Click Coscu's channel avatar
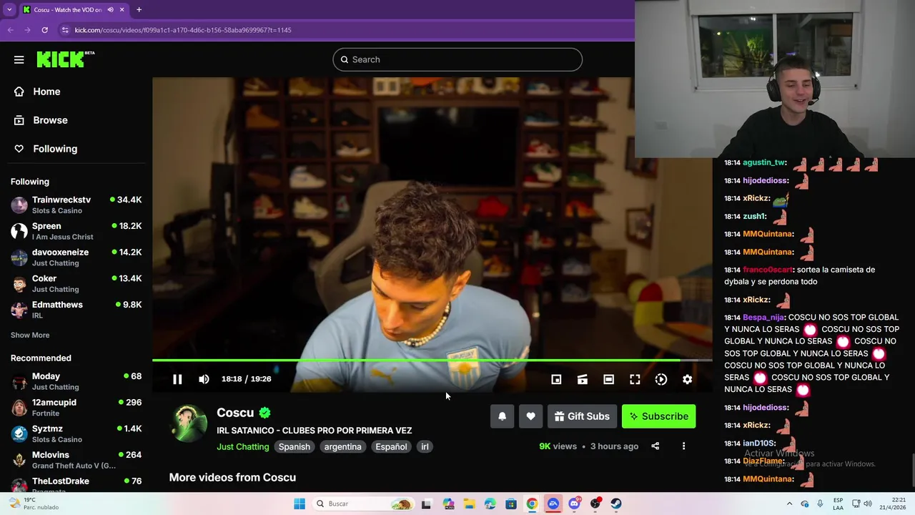The height and width of the screenshot is (515, 915). pos(189,423)
